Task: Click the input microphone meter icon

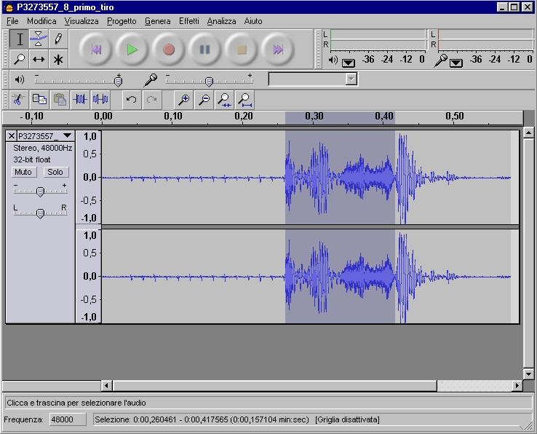Action: 440,60
